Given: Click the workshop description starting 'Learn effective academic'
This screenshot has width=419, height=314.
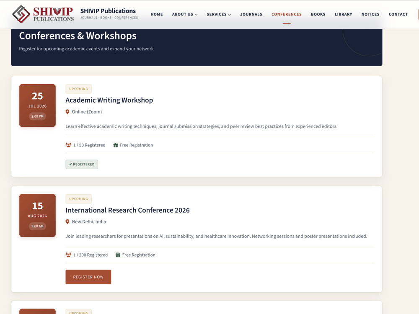Looking at the screenshot, I should (202, 126).
